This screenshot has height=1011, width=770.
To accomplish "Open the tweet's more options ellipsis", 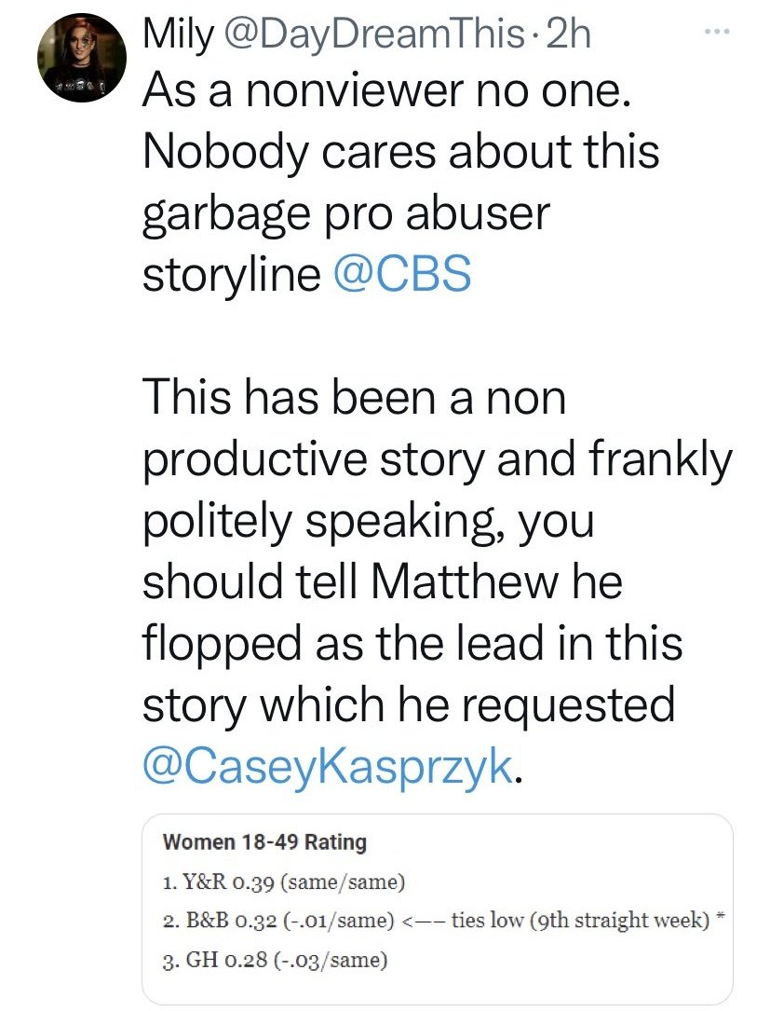I will pos(717,30).
